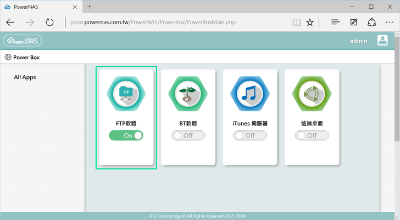Open the browser More actions menu
The width and height of the screenshot is (400, 220).
[x=389, y=23]
